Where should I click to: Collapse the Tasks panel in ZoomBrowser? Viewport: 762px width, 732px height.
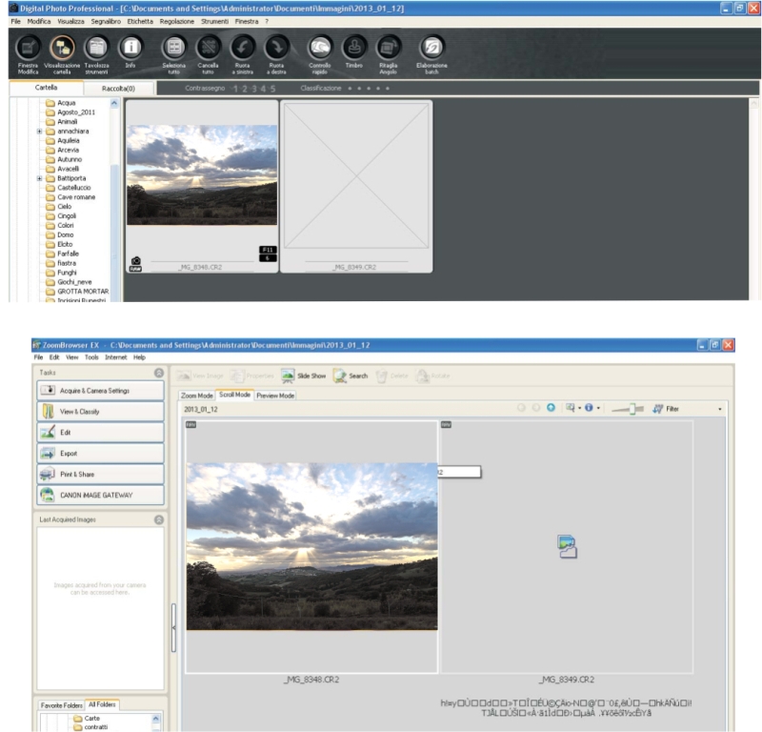[x=159, y=373]
